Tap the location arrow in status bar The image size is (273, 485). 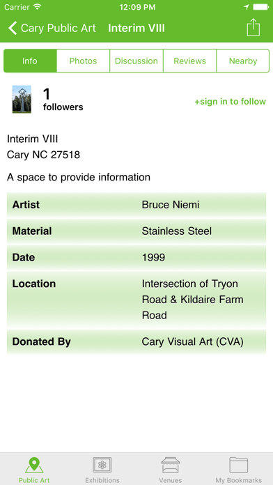247,7
